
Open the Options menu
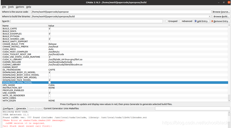[x=20, y=7]
